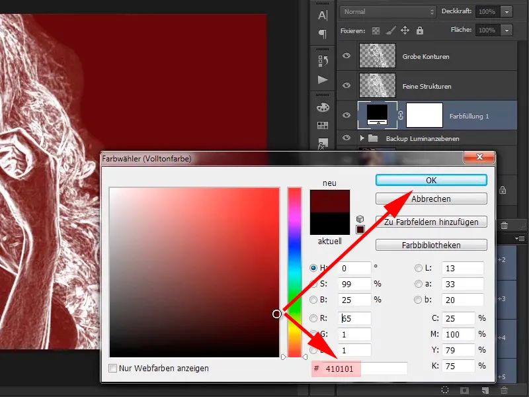The height and width of the screenshot is (397, 529).
Task: Open the Color palette panel icon
Action: tap(323, 107)
